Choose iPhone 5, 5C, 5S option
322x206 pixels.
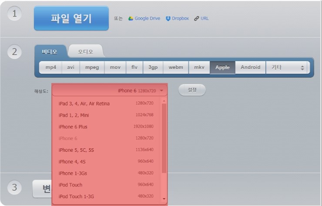click(106, 150)
